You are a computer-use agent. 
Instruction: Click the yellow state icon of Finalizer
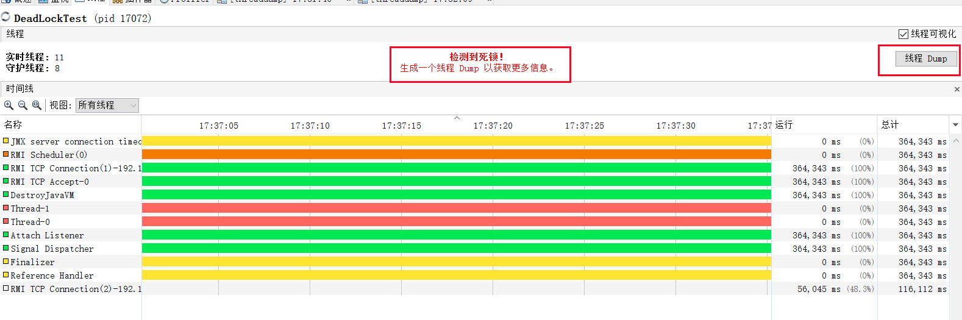(6, 261)
